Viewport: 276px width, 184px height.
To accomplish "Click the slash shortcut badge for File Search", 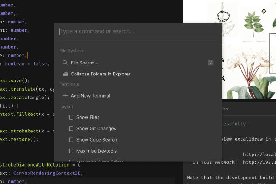I will coord(211,63).
